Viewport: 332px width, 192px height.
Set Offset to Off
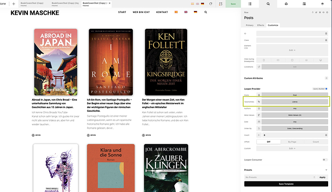(269, 142)
